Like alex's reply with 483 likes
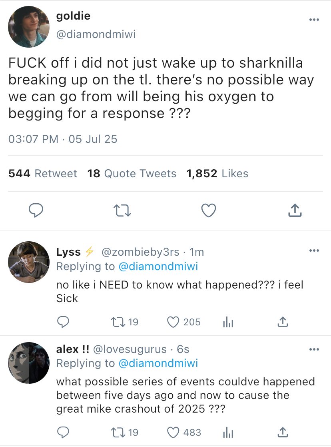 click(173, 432)
